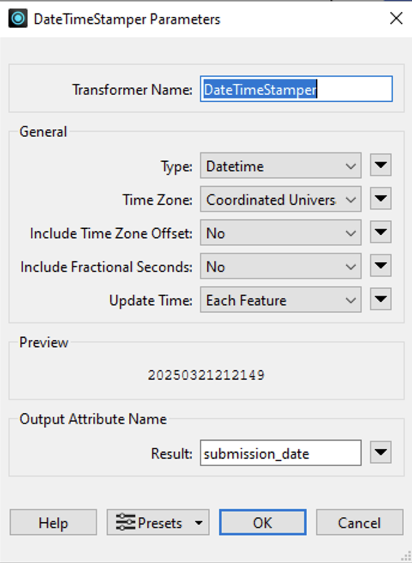This screenshot has width=412, height=563.
Task: Open the arrow menu beside Type
Action: pos(380,165)
